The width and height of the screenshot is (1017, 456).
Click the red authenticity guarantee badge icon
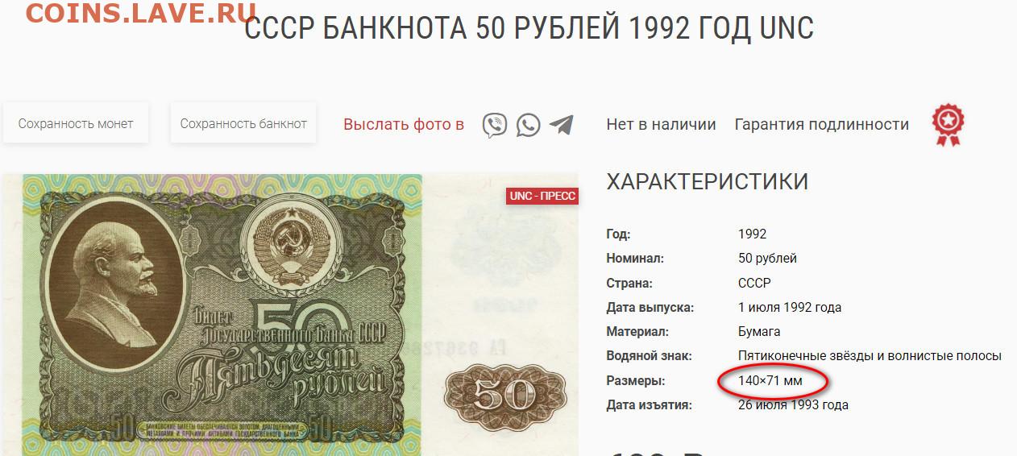tap(949, 125)
